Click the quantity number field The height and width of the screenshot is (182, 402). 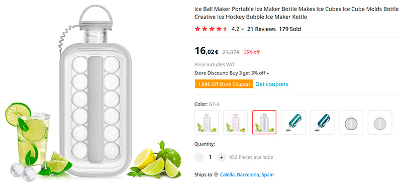click(210, 157)
